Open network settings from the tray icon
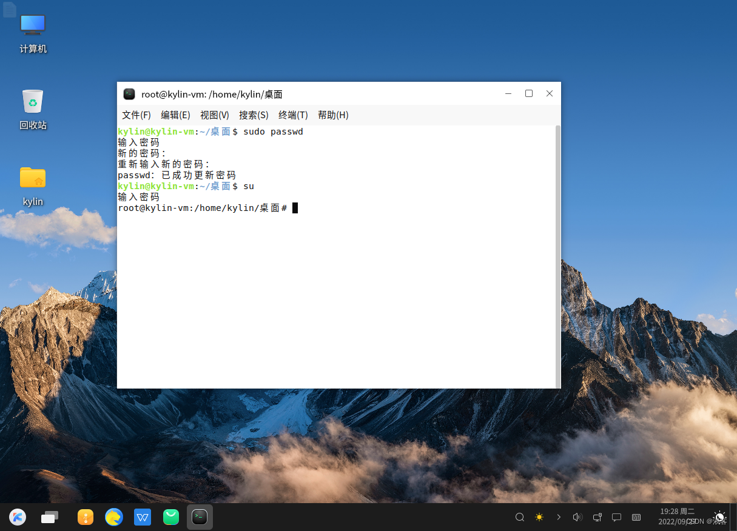 pos(597,517)
